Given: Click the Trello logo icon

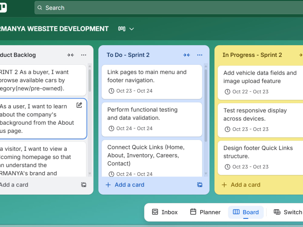Looking at the screenshot, I should [3, 8].
